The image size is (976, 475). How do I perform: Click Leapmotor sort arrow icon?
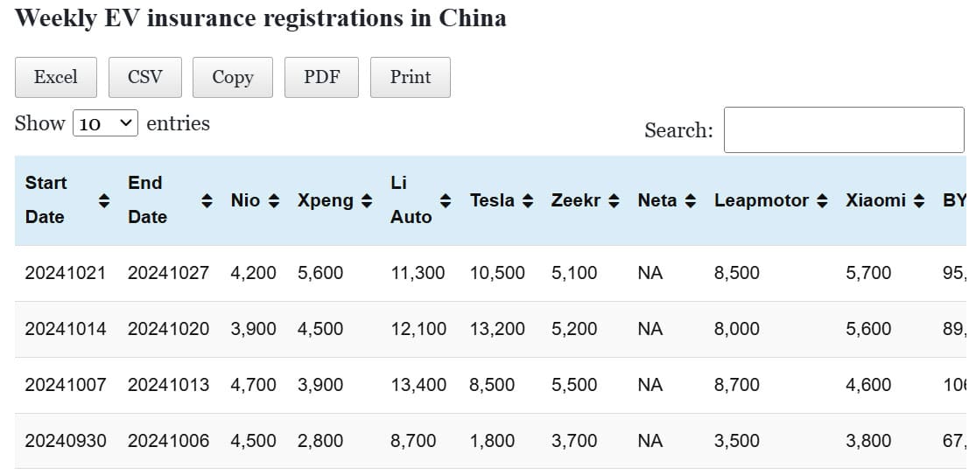[821, 200]
